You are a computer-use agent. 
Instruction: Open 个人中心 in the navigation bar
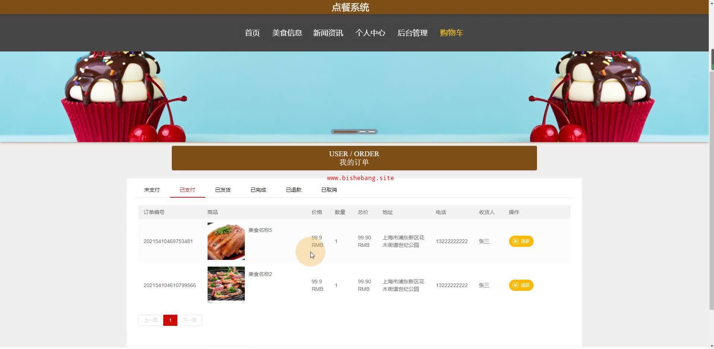point(370,33)
